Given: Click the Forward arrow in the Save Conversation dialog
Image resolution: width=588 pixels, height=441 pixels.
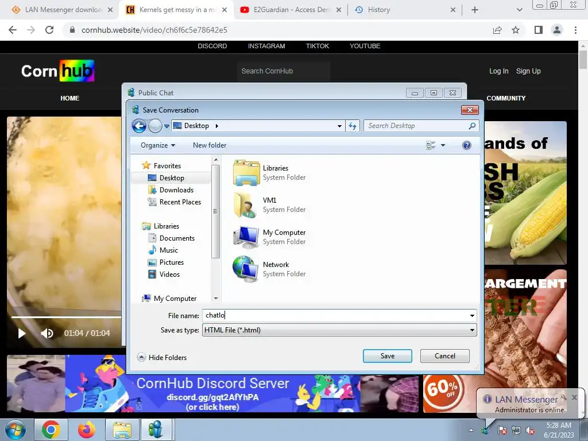Looking at the screenshot, I should tap(155, 126).
